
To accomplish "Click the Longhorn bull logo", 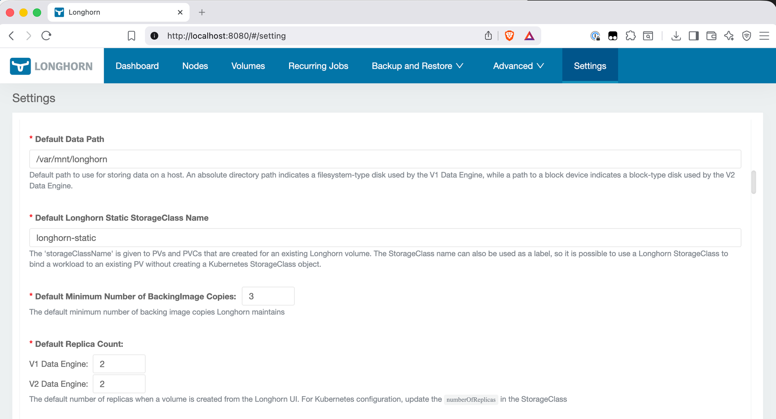I will tap(20, 66).
